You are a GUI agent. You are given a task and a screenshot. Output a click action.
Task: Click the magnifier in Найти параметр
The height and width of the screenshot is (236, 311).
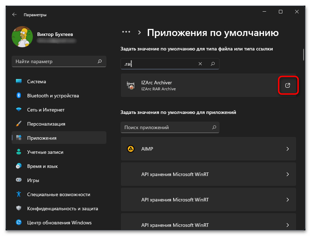pyautogui.click(x=100, y=61)
